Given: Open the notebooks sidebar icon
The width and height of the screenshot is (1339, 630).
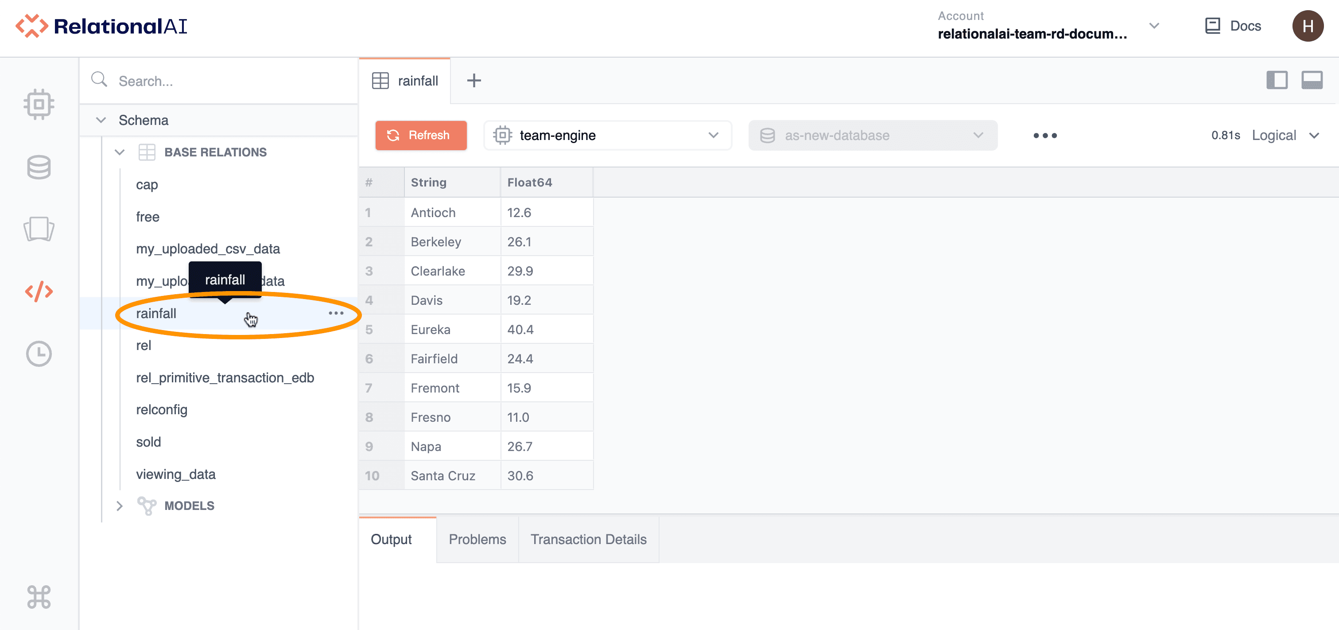Looking at the screenshot, I should (39, 229).
